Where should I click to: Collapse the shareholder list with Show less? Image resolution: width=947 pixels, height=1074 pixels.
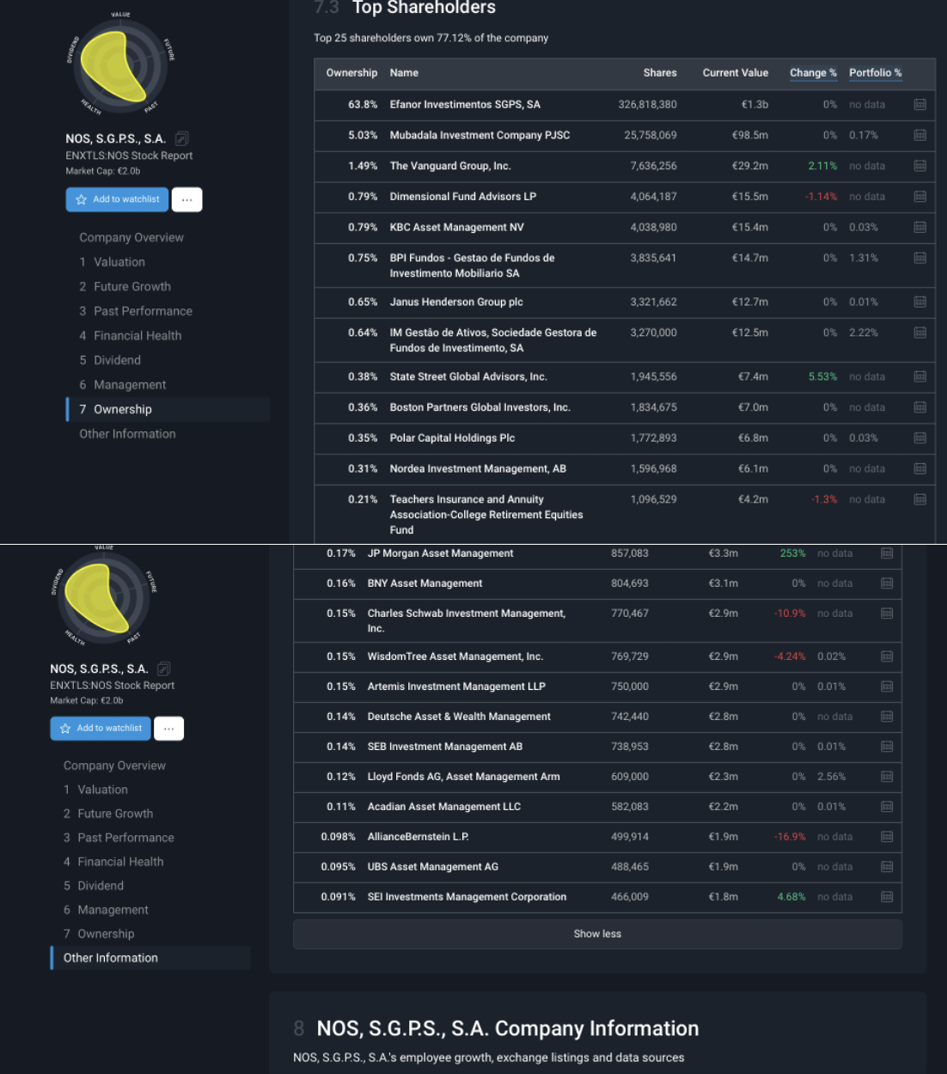click(x=597, y=934)
